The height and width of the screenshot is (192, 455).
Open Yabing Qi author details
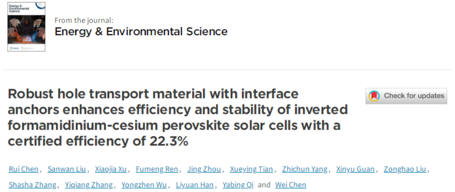click(x=238, y=185)
